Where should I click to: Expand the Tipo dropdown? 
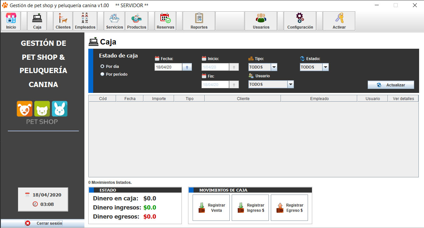point(274,67)
